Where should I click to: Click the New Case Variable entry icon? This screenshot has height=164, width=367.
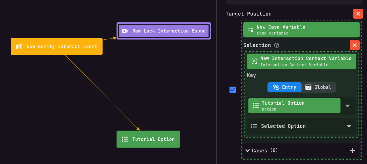click(x=251, y=30)
